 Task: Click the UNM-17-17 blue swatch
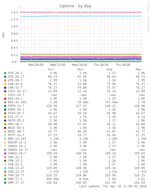[x=5, y=183]
